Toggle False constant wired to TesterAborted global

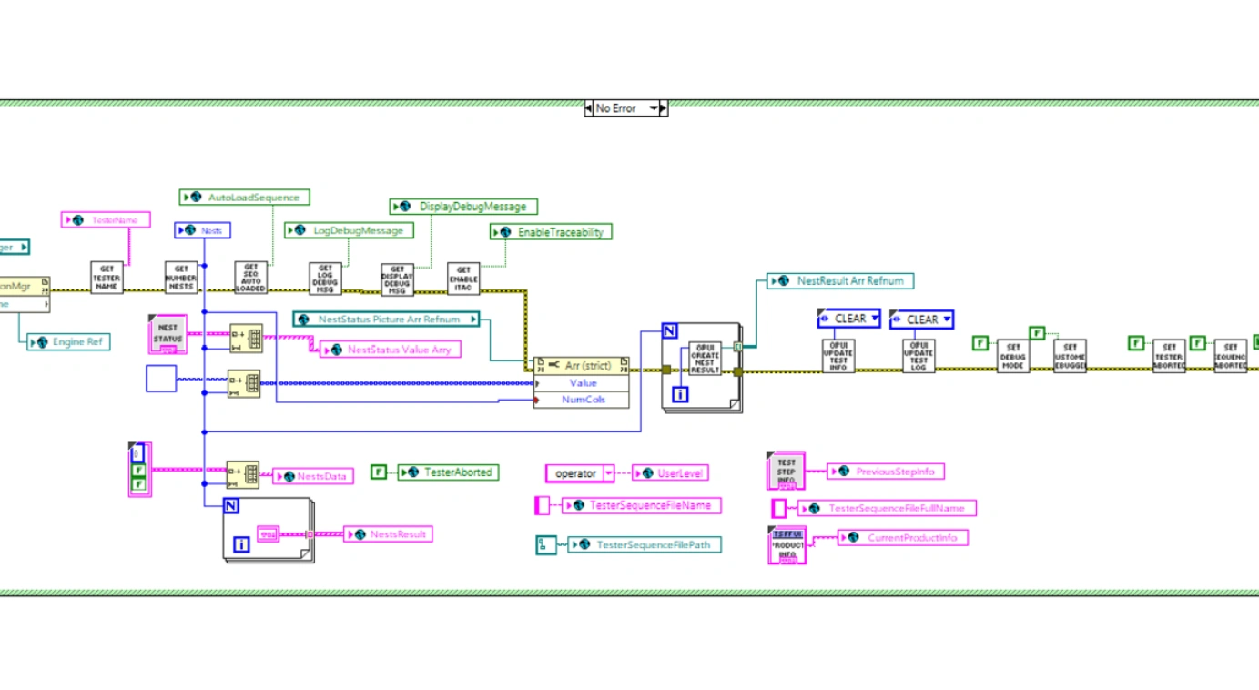pyautogui.click(x=380, y=472)
